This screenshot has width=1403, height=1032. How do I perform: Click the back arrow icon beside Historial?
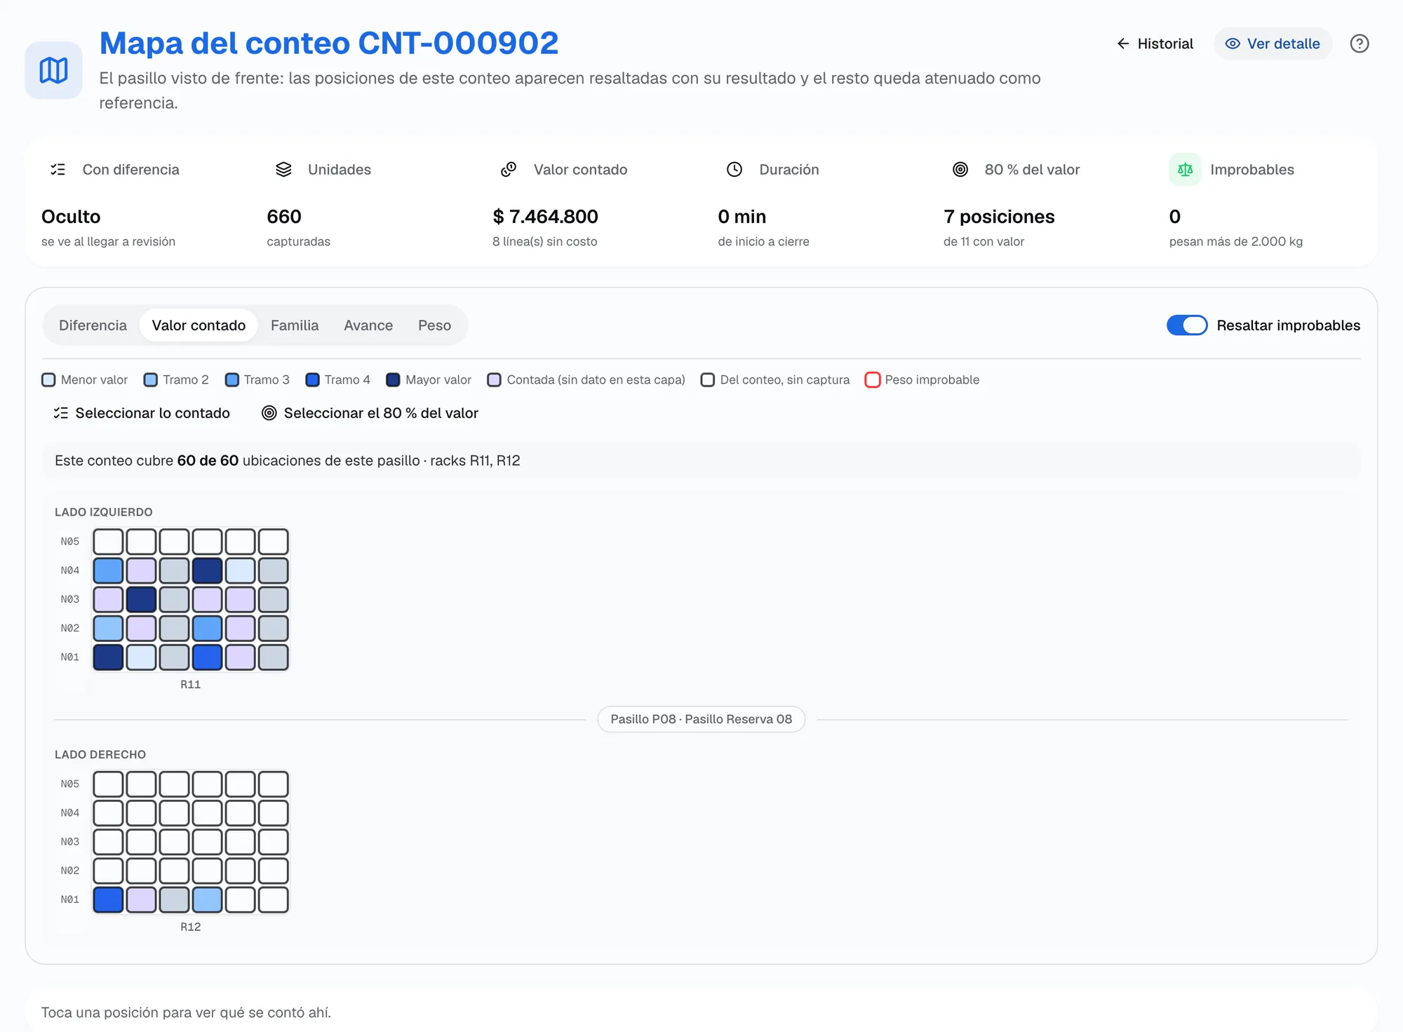(x=1123, y=43)
